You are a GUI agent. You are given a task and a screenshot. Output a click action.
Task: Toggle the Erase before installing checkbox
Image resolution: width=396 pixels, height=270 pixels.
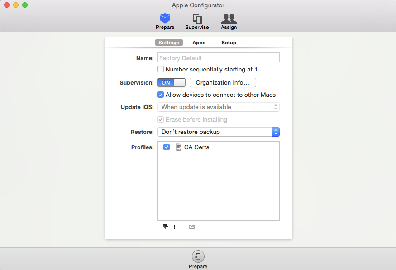click(x=161, y=119)
